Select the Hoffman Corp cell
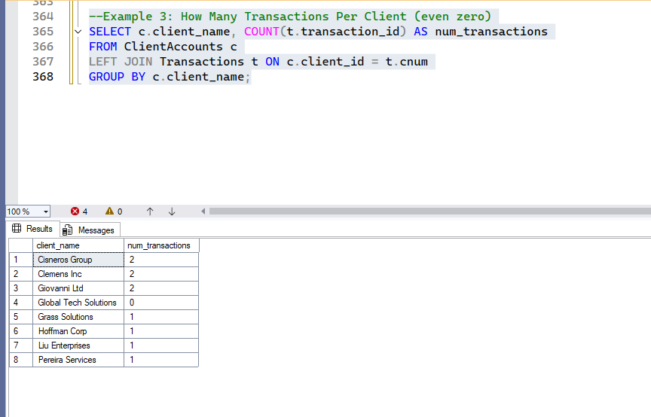This screenshot has width=651, height=417. click(78, 331)
